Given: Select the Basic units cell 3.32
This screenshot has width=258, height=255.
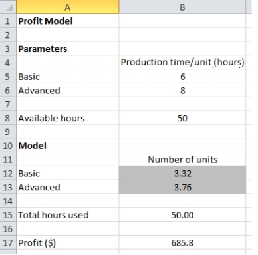Looking at the screenshot, I should click(182, 173).
